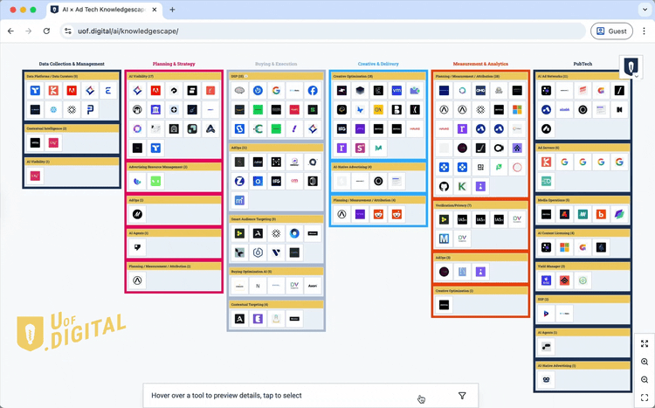Select OMG logo in Measurement & Analytics
Image resolution: width=655 pixels, height=408 pixels.
480,90
